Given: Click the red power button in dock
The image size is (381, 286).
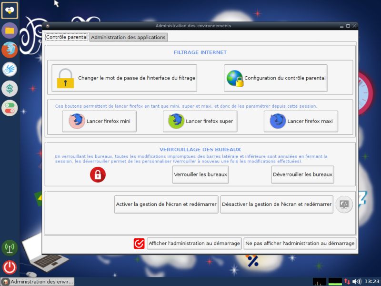Looking at the screenshot, I should [10, 267].
